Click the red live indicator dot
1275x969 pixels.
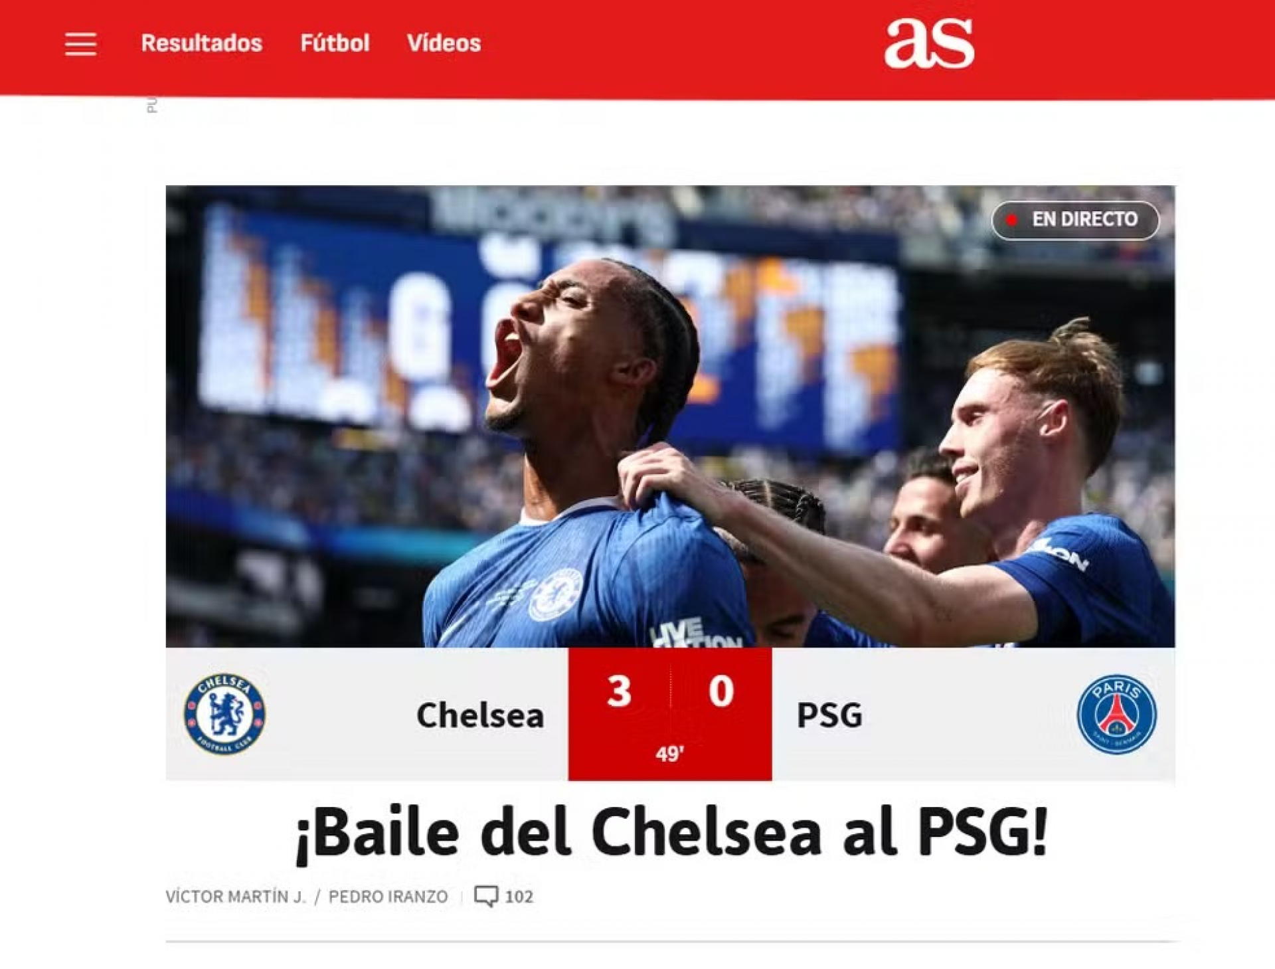coord(1011,220)
